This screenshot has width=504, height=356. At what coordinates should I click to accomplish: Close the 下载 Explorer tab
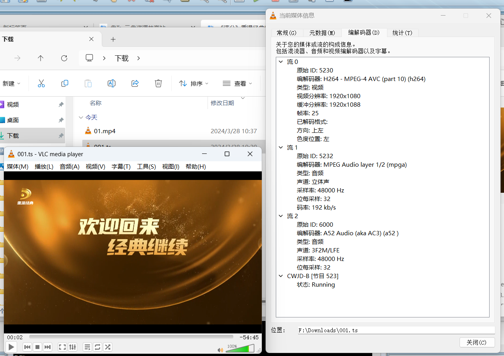(x=91, y=39)
